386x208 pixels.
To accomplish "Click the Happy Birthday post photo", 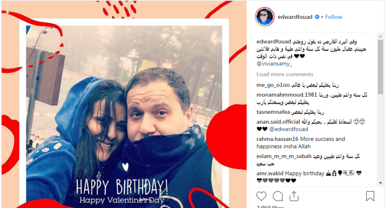I will (124, 115).
